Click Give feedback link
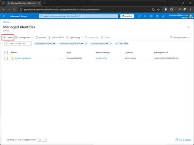Image resolution: width=194 pixels, height=145 pixels. [183, 140]
